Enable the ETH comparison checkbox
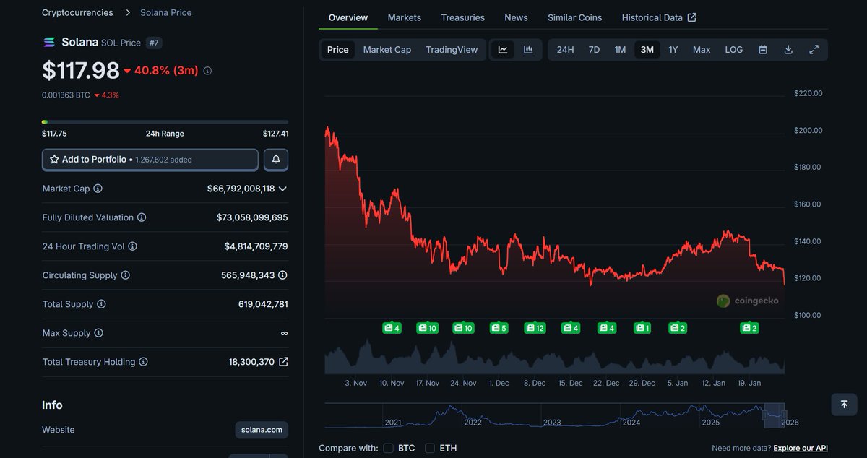 (430, 448)
